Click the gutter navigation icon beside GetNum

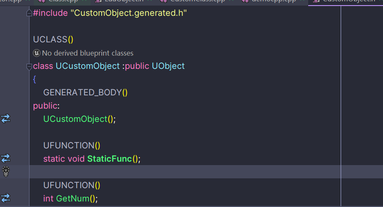pyautogui.click(x=6, y=198)
